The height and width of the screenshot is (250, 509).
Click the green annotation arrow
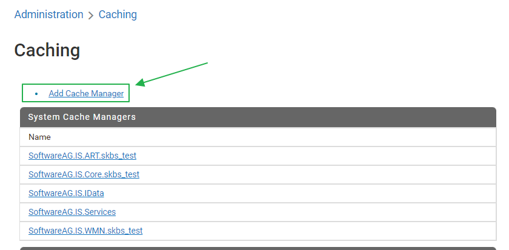tap(173, 73)
